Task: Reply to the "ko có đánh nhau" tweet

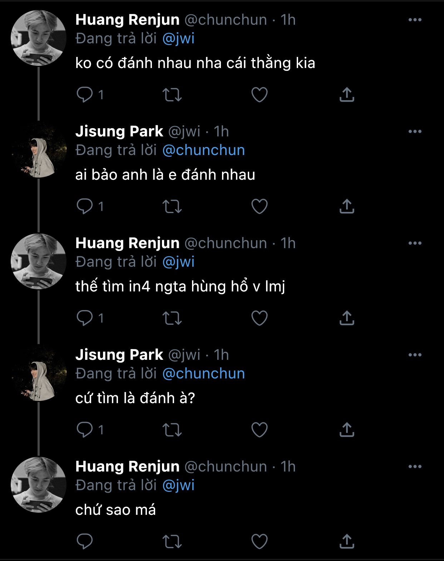Action: (85, 95)
